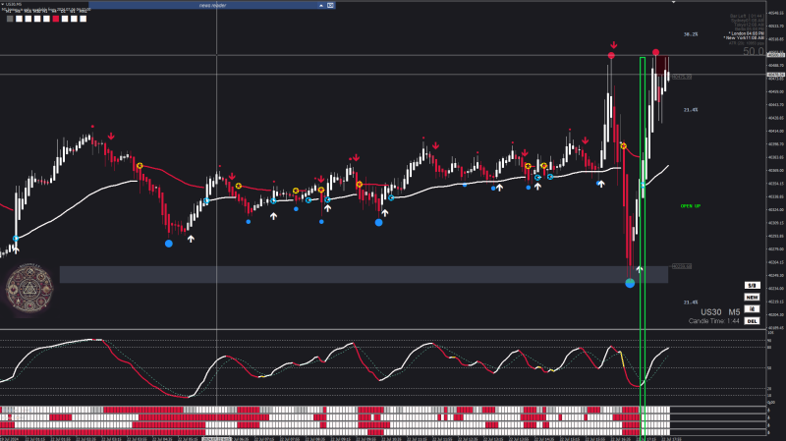786x441 pixels.
Task: Click the DEL button
Action: pos(752,321)
